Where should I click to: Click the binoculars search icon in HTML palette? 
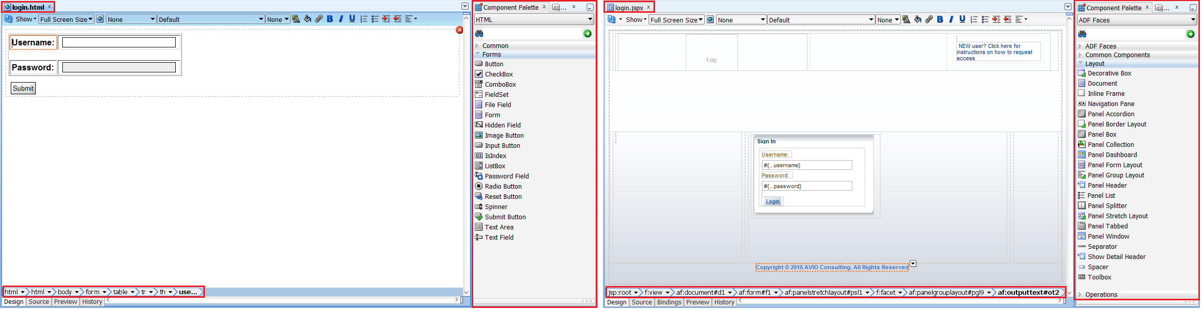pyautogui.click(x=479, y=34)
